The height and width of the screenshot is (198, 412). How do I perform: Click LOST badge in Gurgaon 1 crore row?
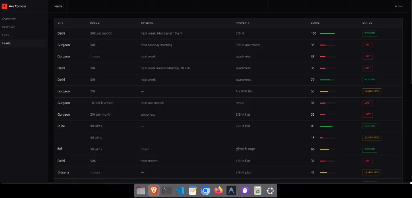pos(368,56)
